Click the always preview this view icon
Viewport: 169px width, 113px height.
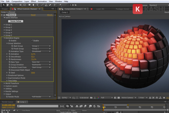point(59,98)
